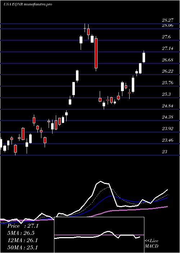Click the 26.22 price axis label
Screen dimensions: 180x253
pos(168,71)
